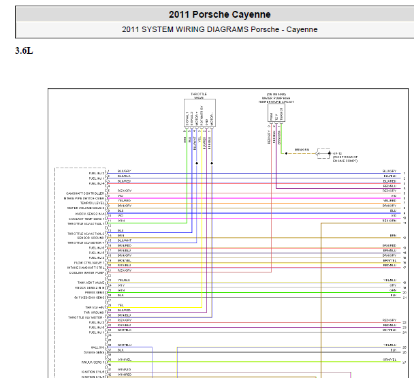Click the '2011 SYSTEM WIRING DIAGRAMS Porsche - Cayenne' subtitle
Screen dimensions: 414x378
pyautogui.click(x=220, y=29)
